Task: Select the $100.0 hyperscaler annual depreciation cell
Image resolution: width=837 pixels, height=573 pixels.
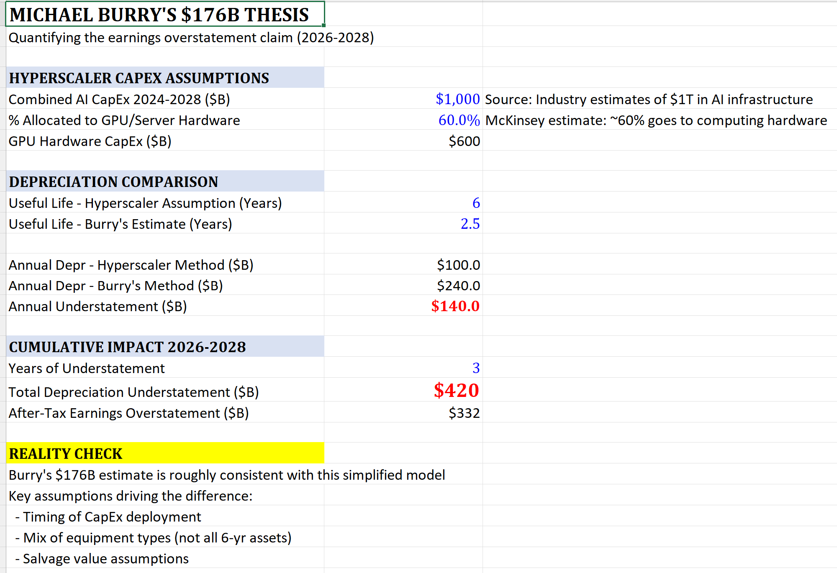Action: tap(458, 265)
